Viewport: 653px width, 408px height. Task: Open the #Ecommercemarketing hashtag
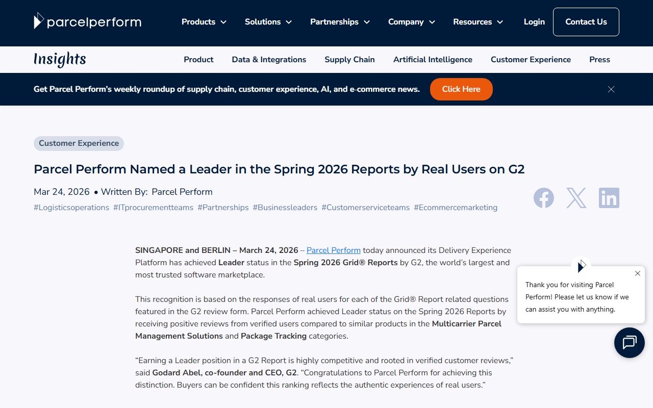click(x=456, y=208)
